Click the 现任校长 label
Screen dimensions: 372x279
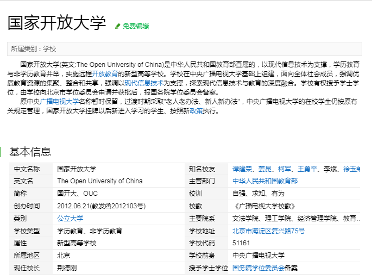27,268
